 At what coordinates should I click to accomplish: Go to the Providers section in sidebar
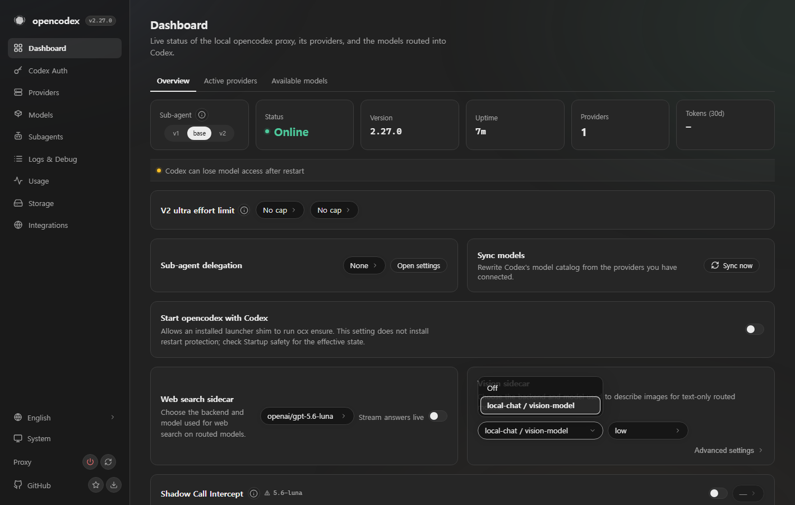click(x=64, y=92)
